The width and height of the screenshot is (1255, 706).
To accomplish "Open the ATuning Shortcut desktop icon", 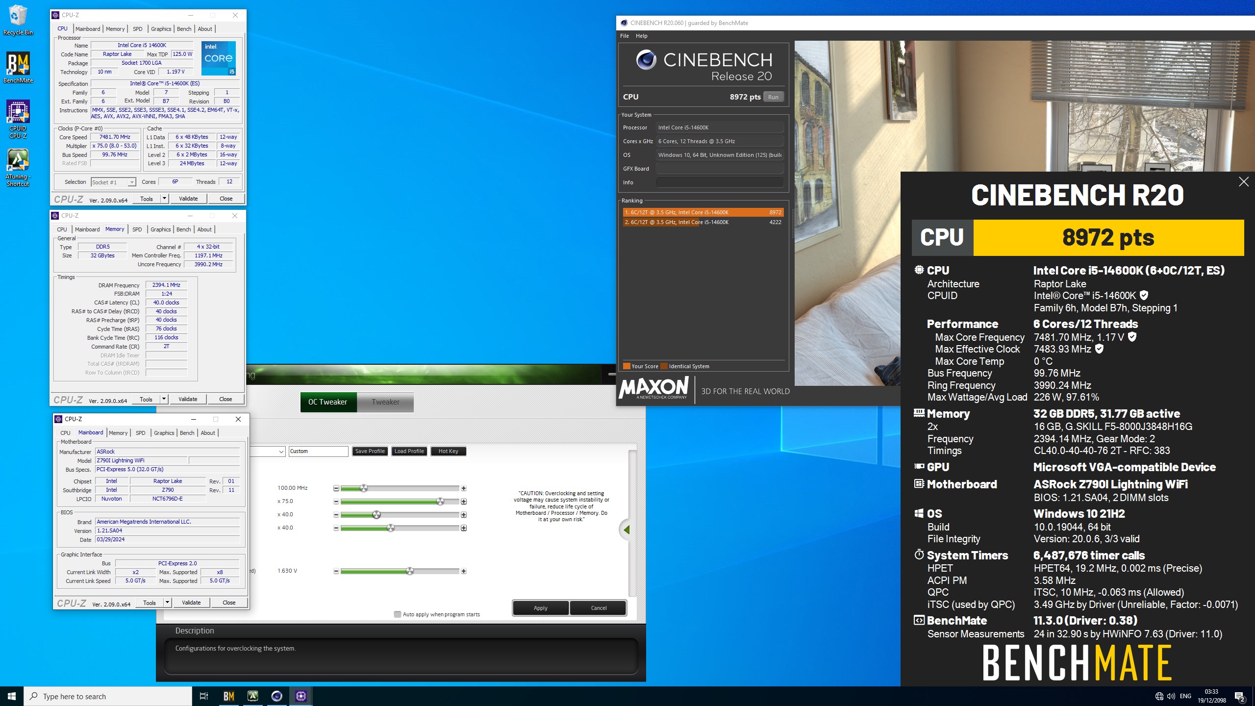I will tap(18, 168).
